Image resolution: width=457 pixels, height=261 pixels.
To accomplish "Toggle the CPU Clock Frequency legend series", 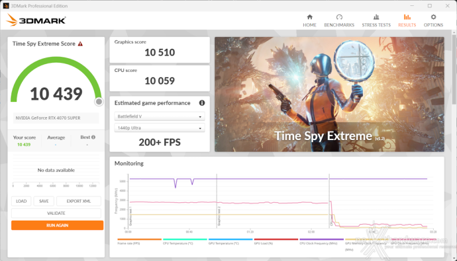I will click(321, 242).
